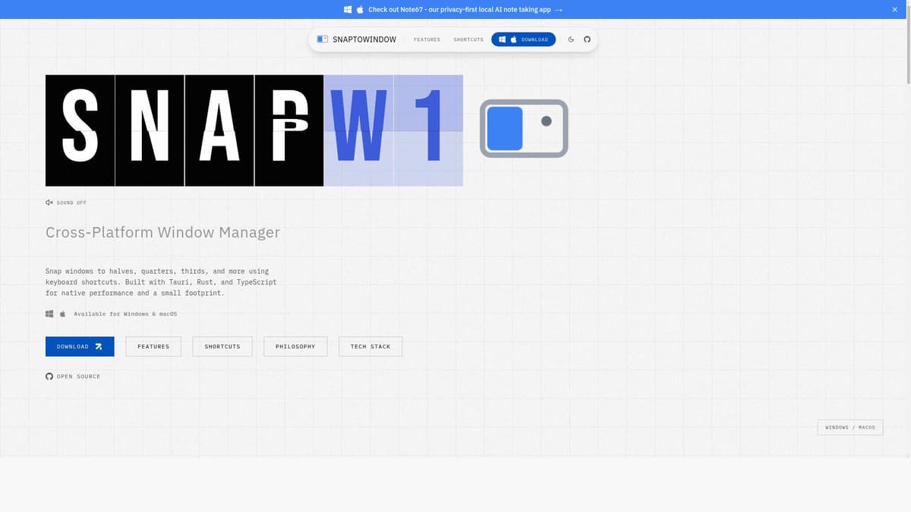Open Shortcuts in the top navigation

point(468,39)
